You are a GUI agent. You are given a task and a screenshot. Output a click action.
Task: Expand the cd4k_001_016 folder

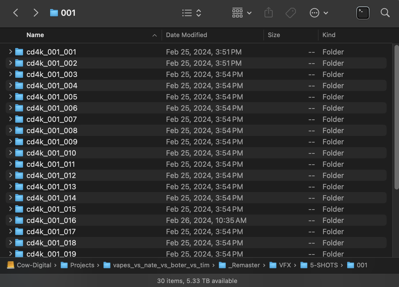(x=10, y=220)
